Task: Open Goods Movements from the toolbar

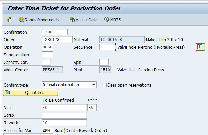Action: click(39, 20)
